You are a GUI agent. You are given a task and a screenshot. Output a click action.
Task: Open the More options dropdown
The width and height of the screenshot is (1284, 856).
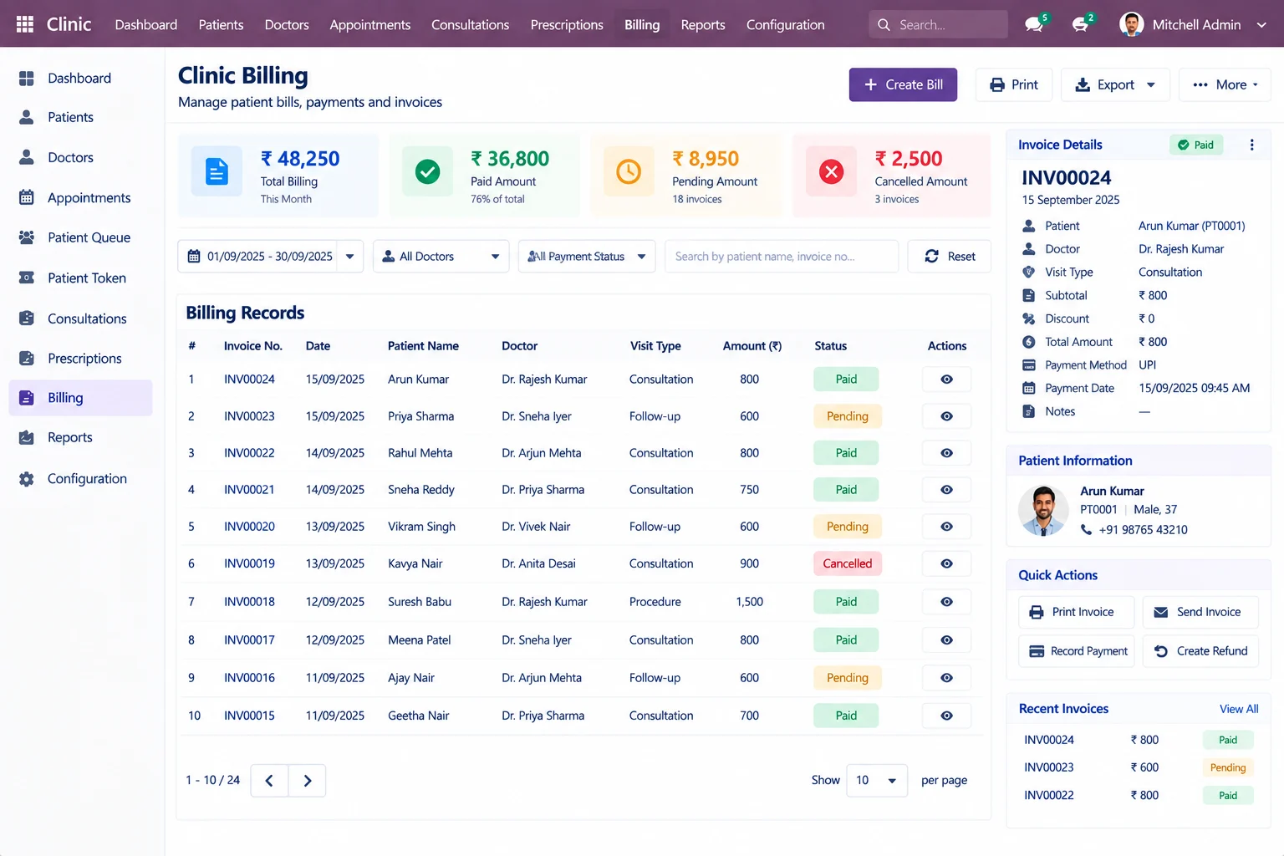1225,84
